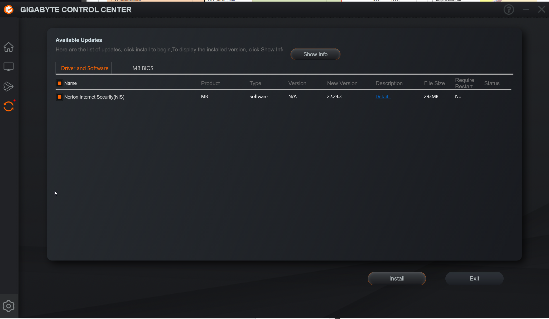
Task: Select the Driver and Software tab
Action: 84,68
